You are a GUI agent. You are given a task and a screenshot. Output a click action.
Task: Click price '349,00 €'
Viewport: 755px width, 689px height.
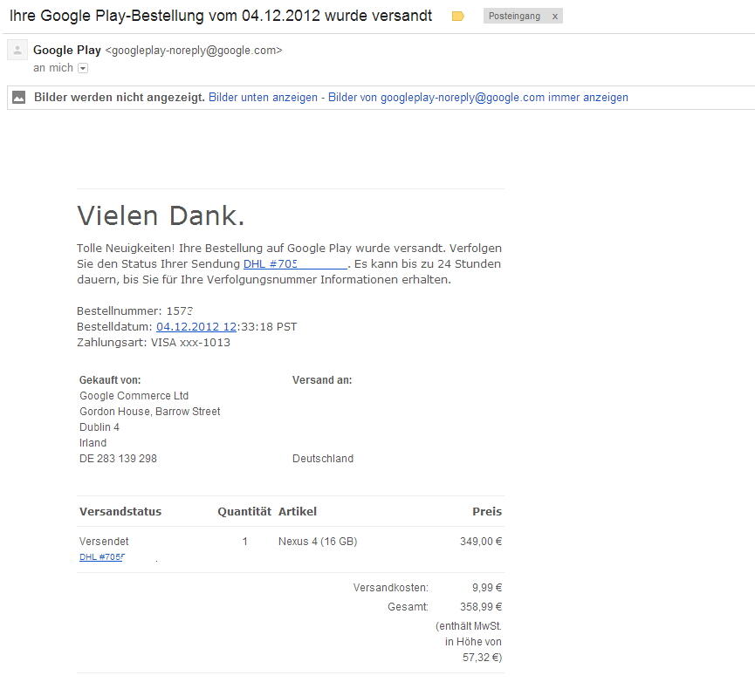coord(481,542)
